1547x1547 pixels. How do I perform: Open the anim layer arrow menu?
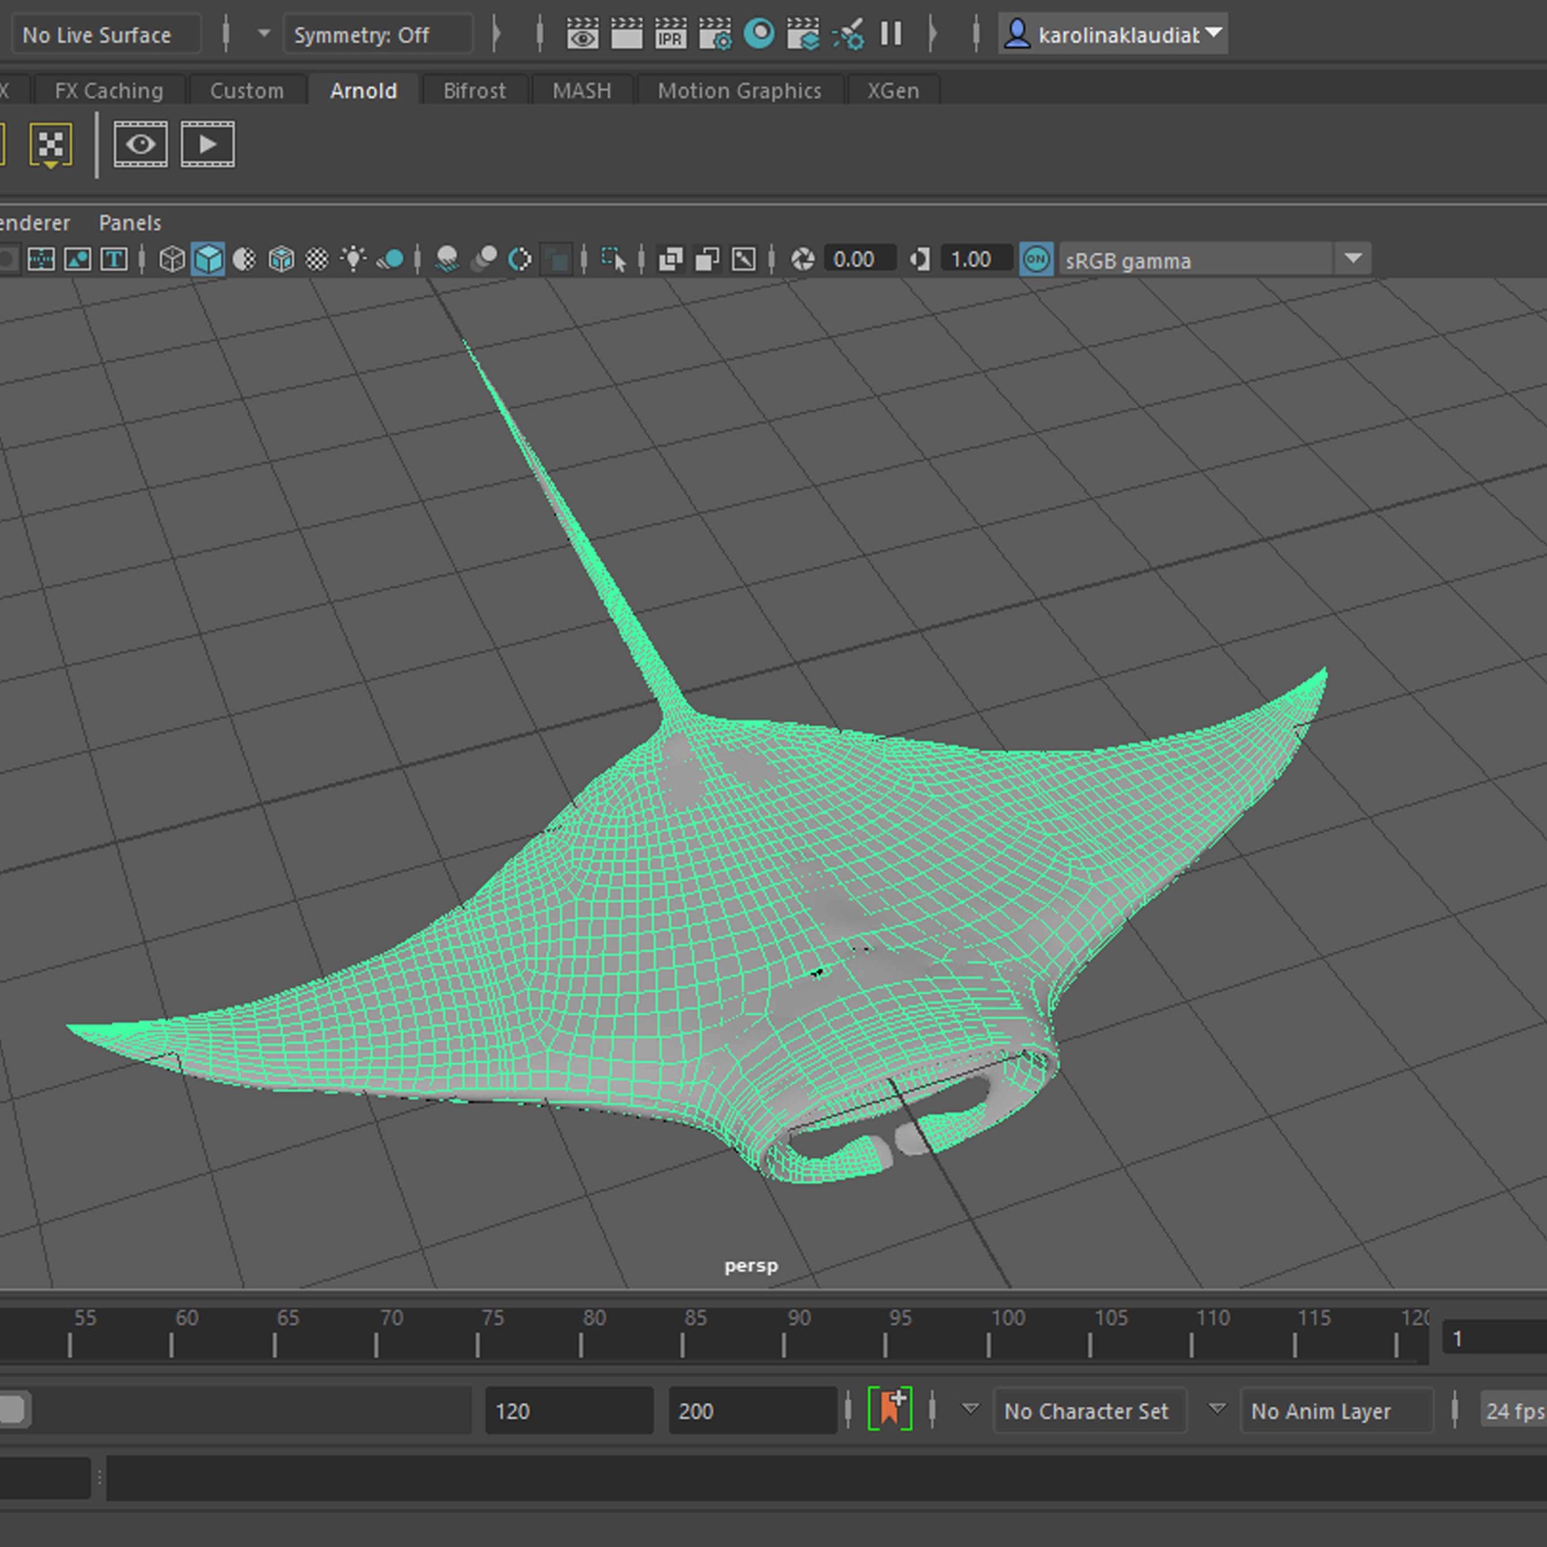pyautogui.click(x=1216, y=1409)
